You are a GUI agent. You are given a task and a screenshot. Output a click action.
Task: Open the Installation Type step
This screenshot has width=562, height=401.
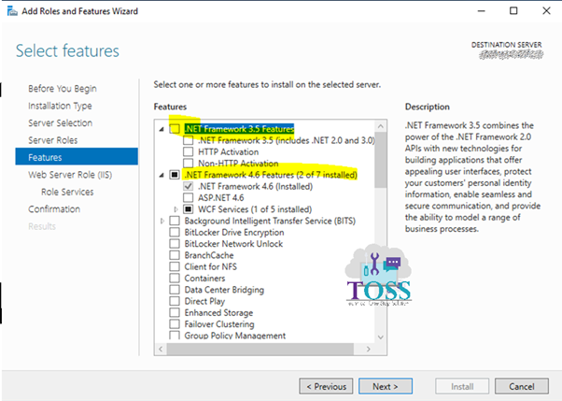point(60,106)
